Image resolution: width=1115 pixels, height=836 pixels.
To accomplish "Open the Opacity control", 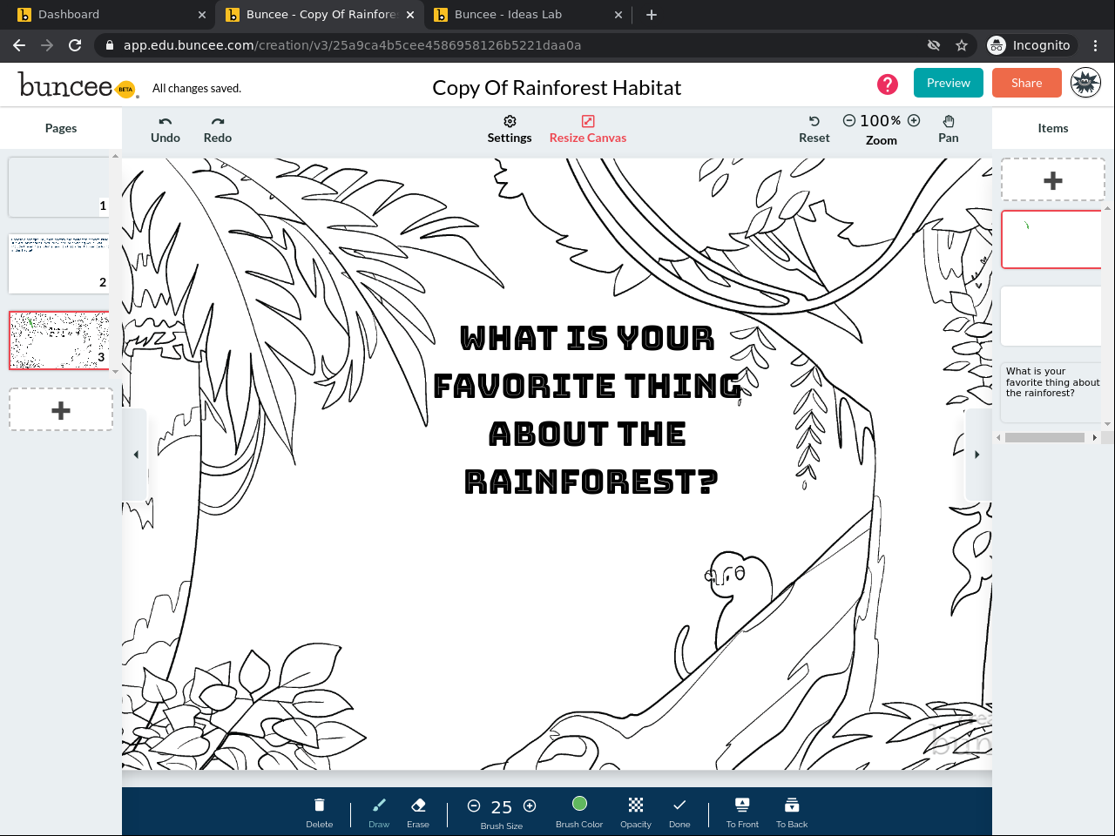I will (x=636, y=805).
